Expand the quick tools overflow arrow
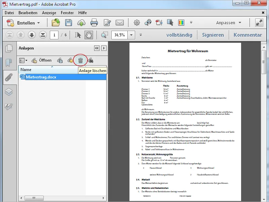 pyautogui.click(x=191, y=23)
